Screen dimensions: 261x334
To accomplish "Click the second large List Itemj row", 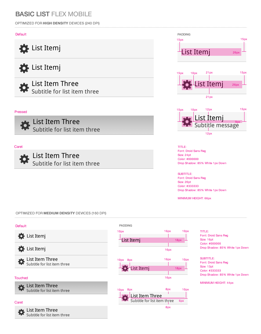I will pyautogui.click(x=84, y=68).
